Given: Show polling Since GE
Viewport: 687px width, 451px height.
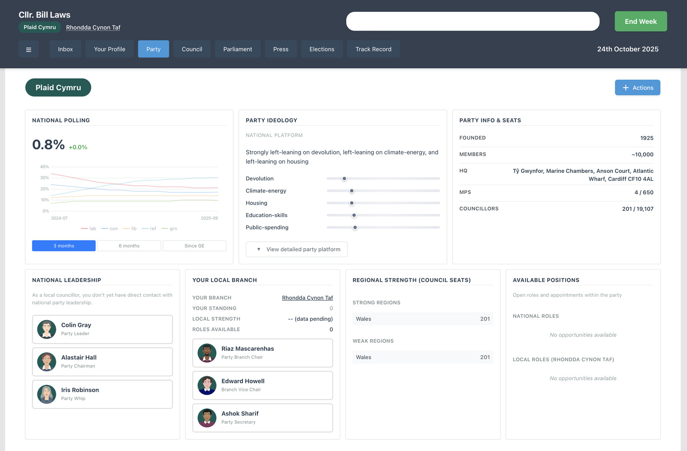Looking at the screenshot, I should [194, 246].
